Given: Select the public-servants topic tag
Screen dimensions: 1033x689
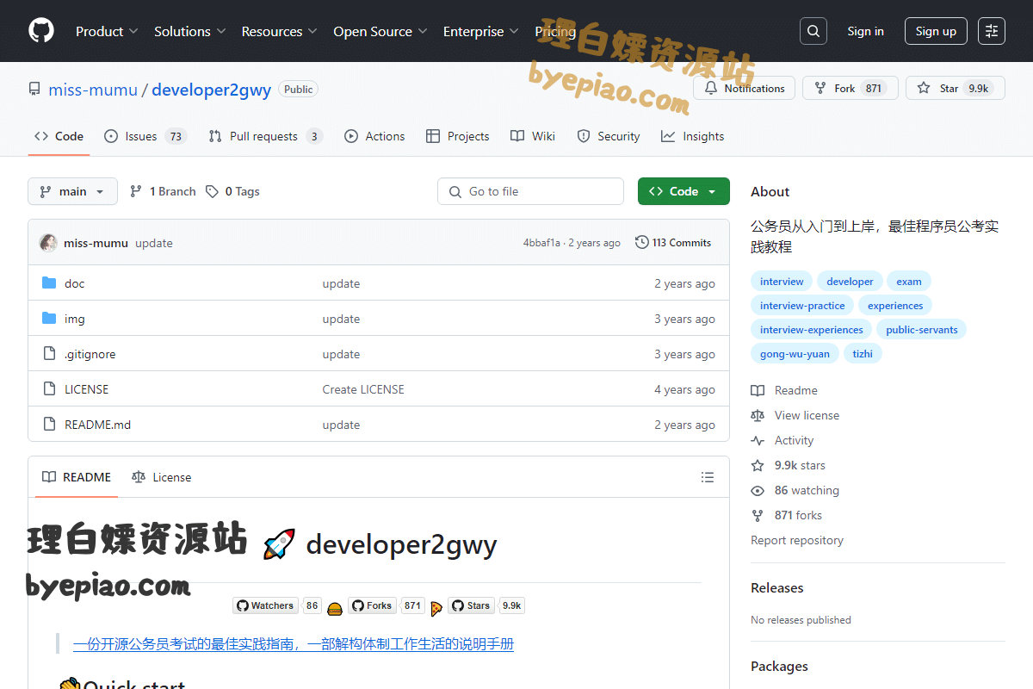Looking at the screenshot, I should [x=922, y=330].
